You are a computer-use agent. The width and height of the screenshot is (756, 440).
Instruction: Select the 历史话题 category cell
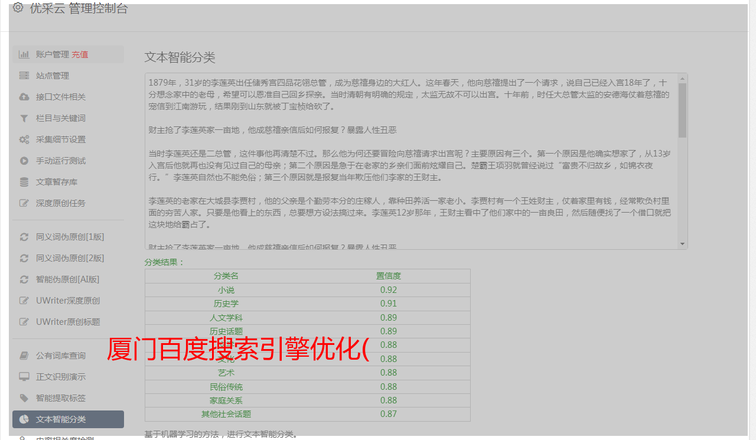point(226,331)
